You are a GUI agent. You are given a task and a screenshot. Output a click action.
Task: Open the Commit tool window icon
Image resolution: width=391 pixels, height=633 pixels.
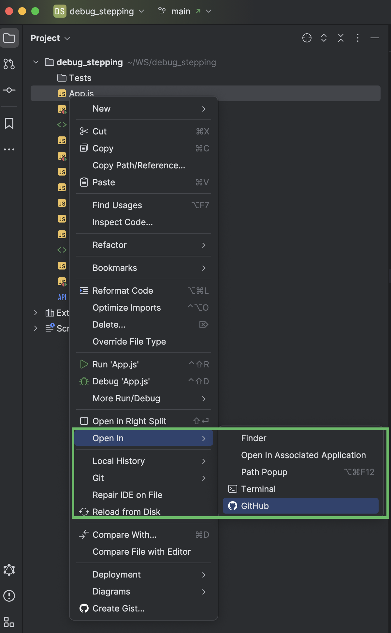tap(9, 90)
